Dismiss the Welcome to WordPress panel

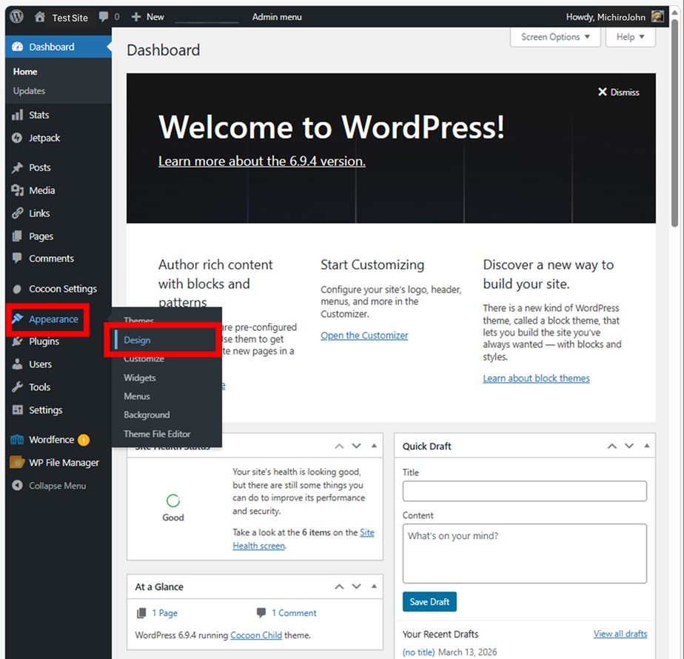click(618, 93)
